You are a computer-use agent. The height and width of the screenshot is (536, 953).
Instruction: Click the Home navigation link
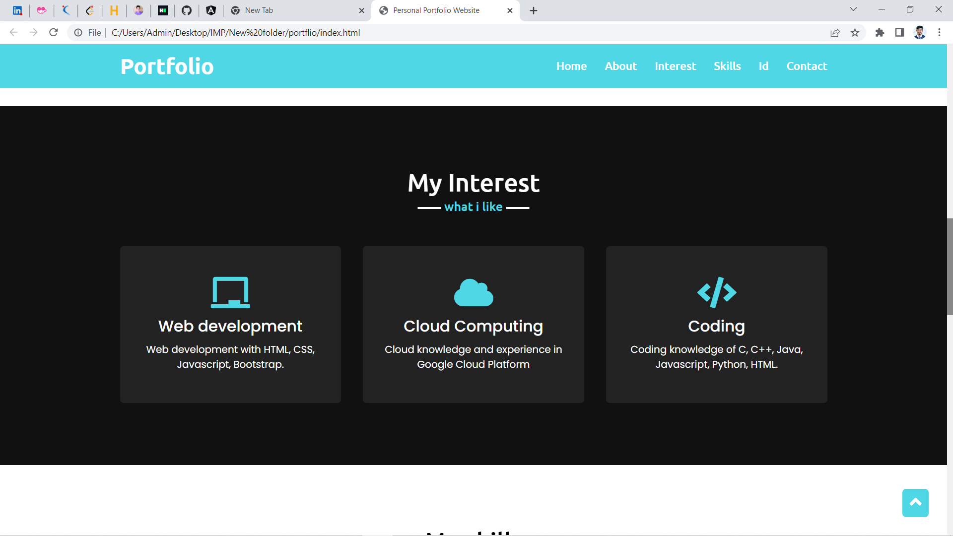(571, 66)
